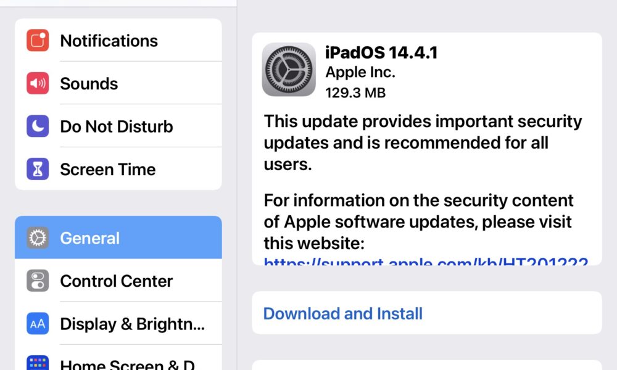Tap the pink Sounds speaker icon

point(38,83)
